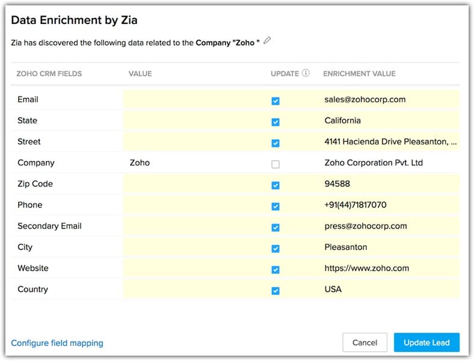The height and width of the screenshot is (361, 474).
Task: Uncheck the Website update checkbox
Action: click(275, 270)
